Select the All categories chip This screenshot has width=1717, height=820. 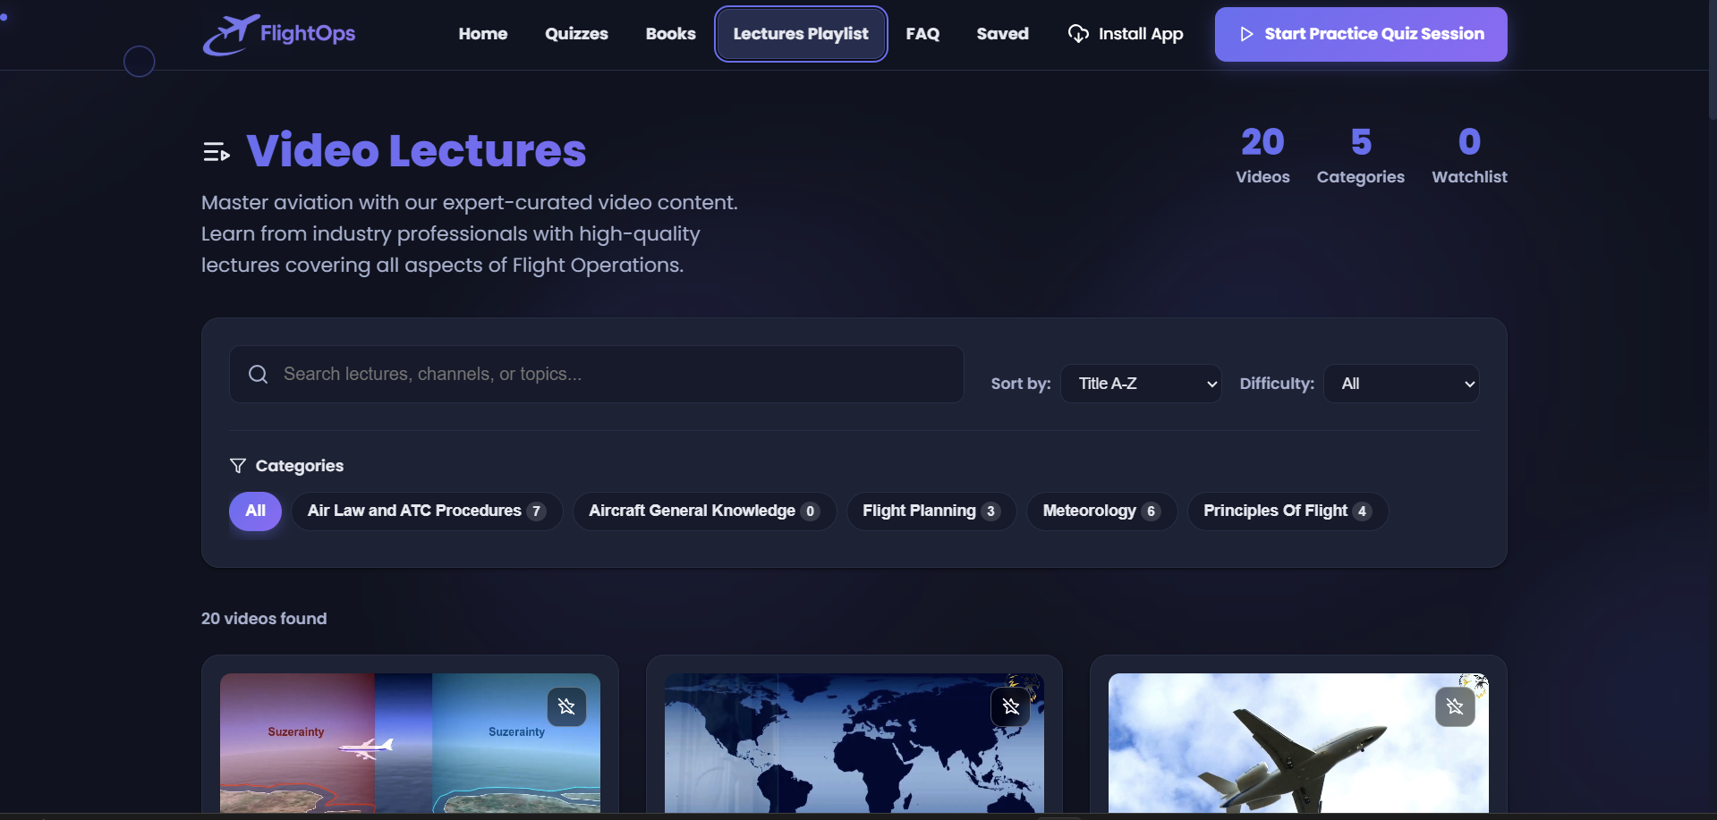[255, 511]
